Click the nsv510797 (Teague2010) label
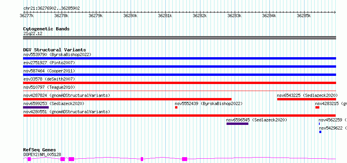 point(49,87)
